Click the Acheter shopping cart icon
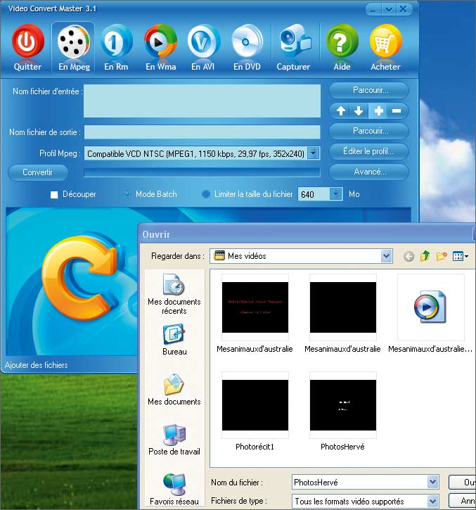 [385, 42]
